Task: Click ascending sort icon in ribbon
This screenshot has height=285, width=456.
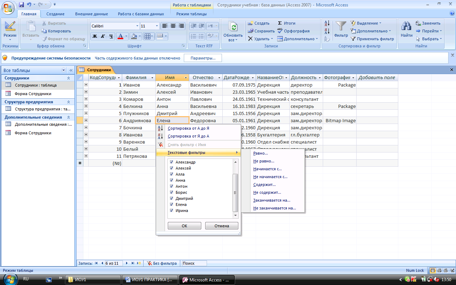Action: (327, 23)
